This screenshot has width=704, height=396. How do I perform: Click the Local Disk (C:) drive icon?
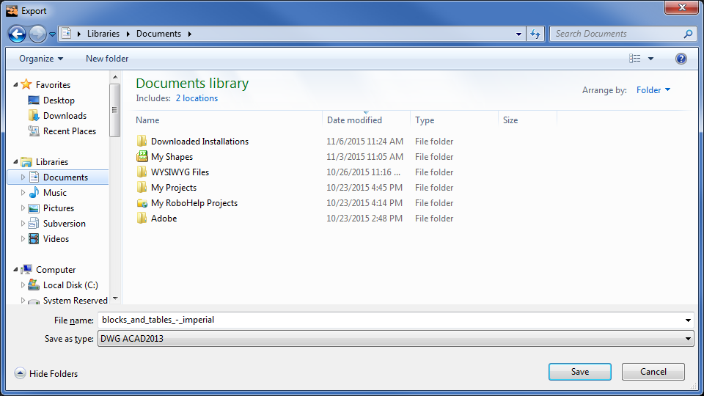[34, 285]
